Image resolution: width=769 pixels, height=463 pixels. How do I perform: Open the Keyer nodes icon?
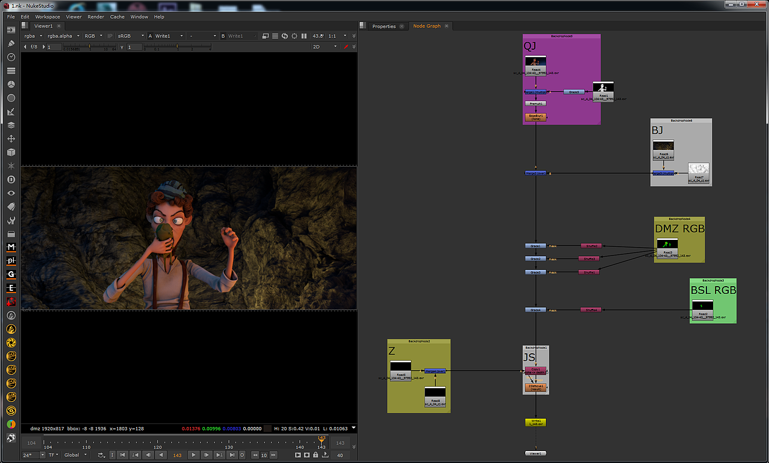tap(11, 112)
